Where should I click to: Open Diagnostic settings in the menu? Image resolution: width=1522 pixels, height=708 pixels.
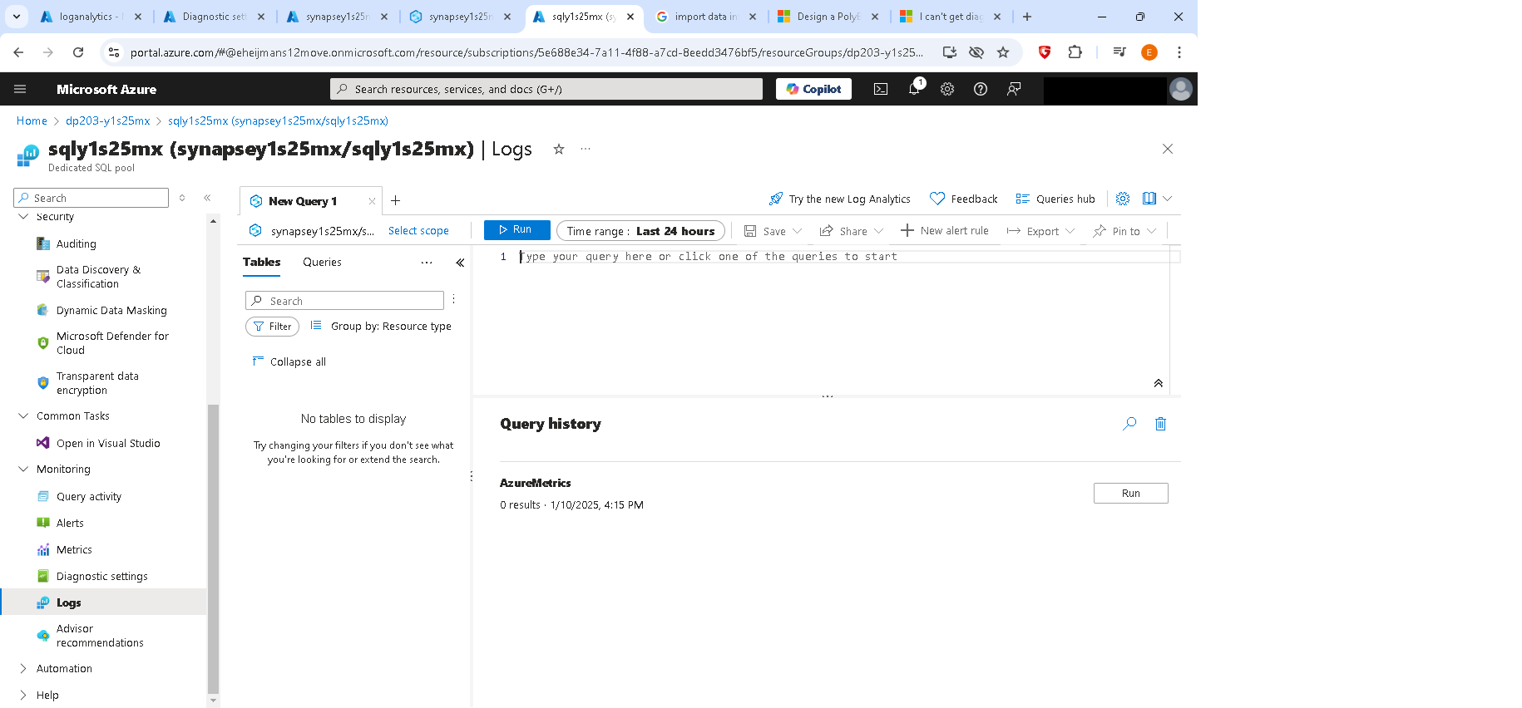102,576
